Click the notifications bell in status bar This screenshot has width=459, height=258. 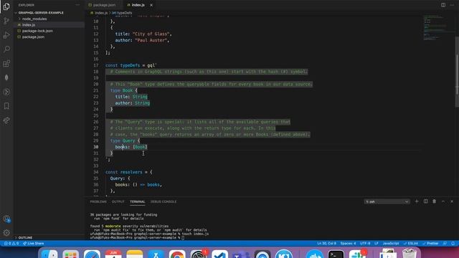point(453,244)
